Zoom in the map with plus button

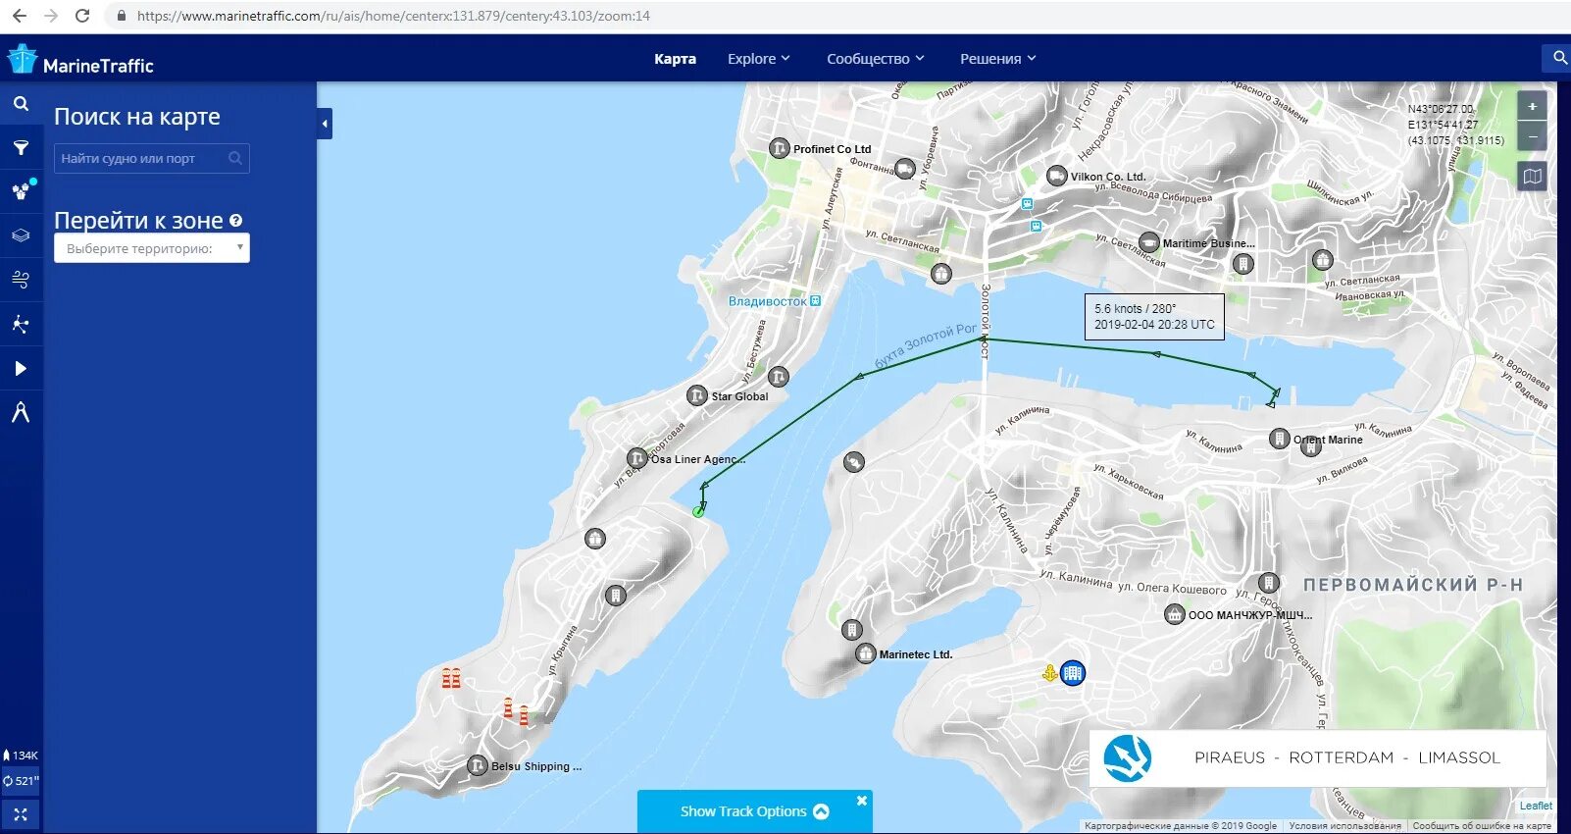[1532, 106]
